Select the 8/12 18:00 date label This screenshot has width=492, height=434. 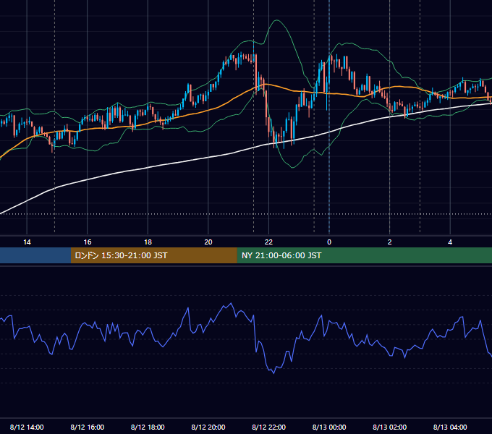click(x=148, y=427)
